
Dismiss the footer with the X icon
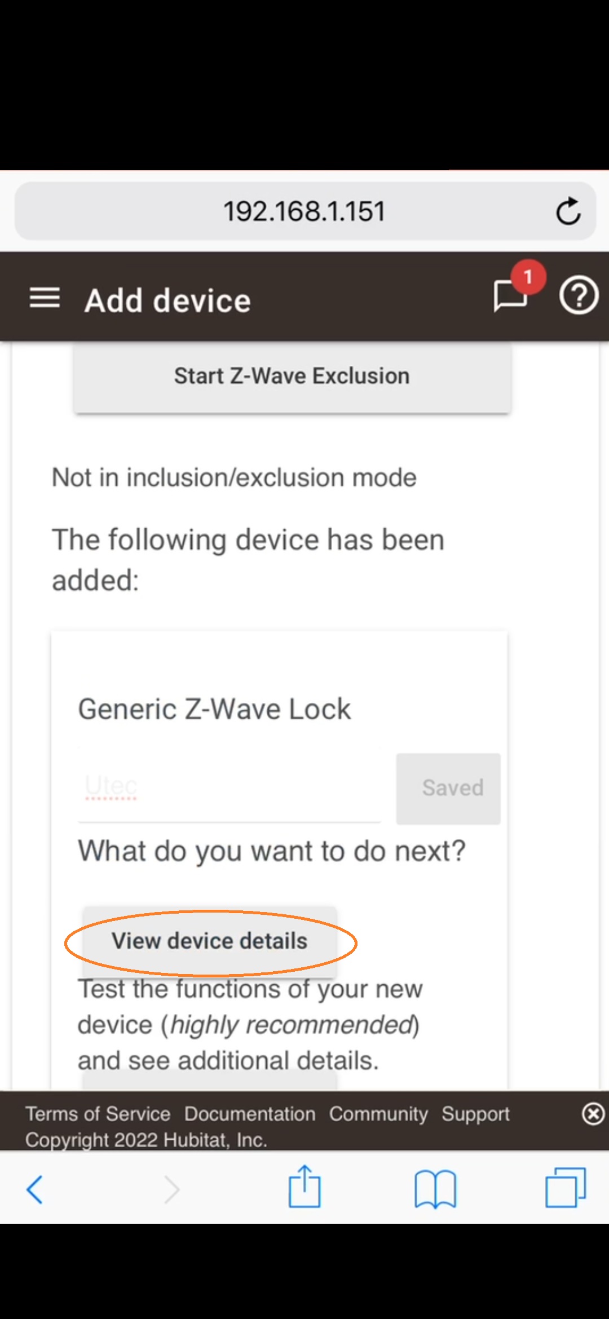593,1114
